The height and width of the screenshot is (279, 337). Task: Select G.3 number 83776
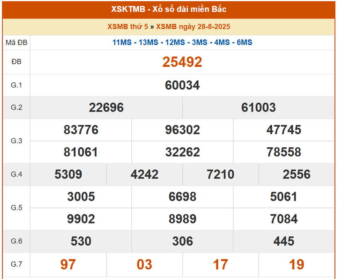pos(81,130)
